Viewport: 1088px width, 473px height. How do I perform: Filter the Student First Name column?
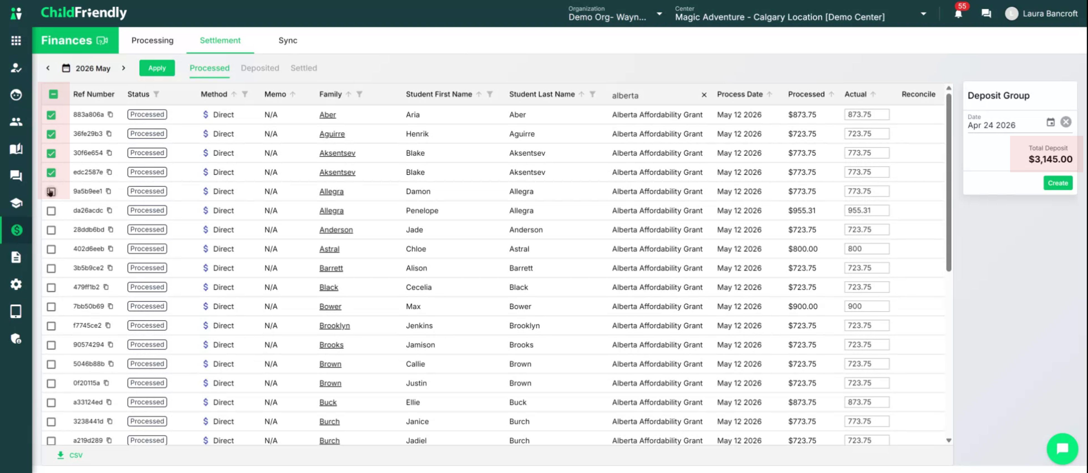click(x=489, y=94)
